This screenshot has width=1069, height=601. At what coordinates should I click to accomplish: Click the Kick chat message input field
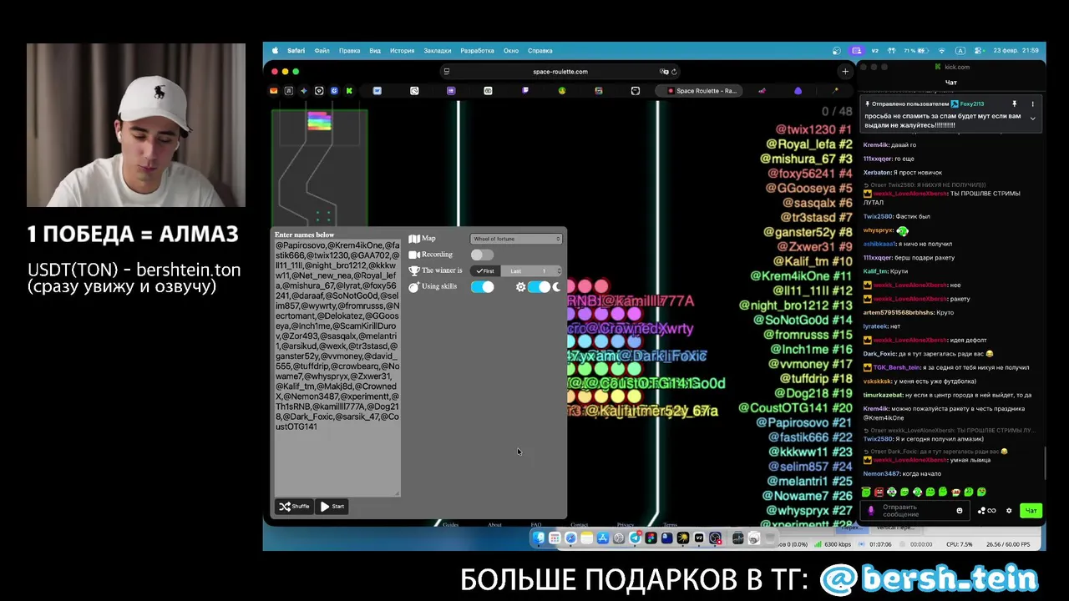914,510
